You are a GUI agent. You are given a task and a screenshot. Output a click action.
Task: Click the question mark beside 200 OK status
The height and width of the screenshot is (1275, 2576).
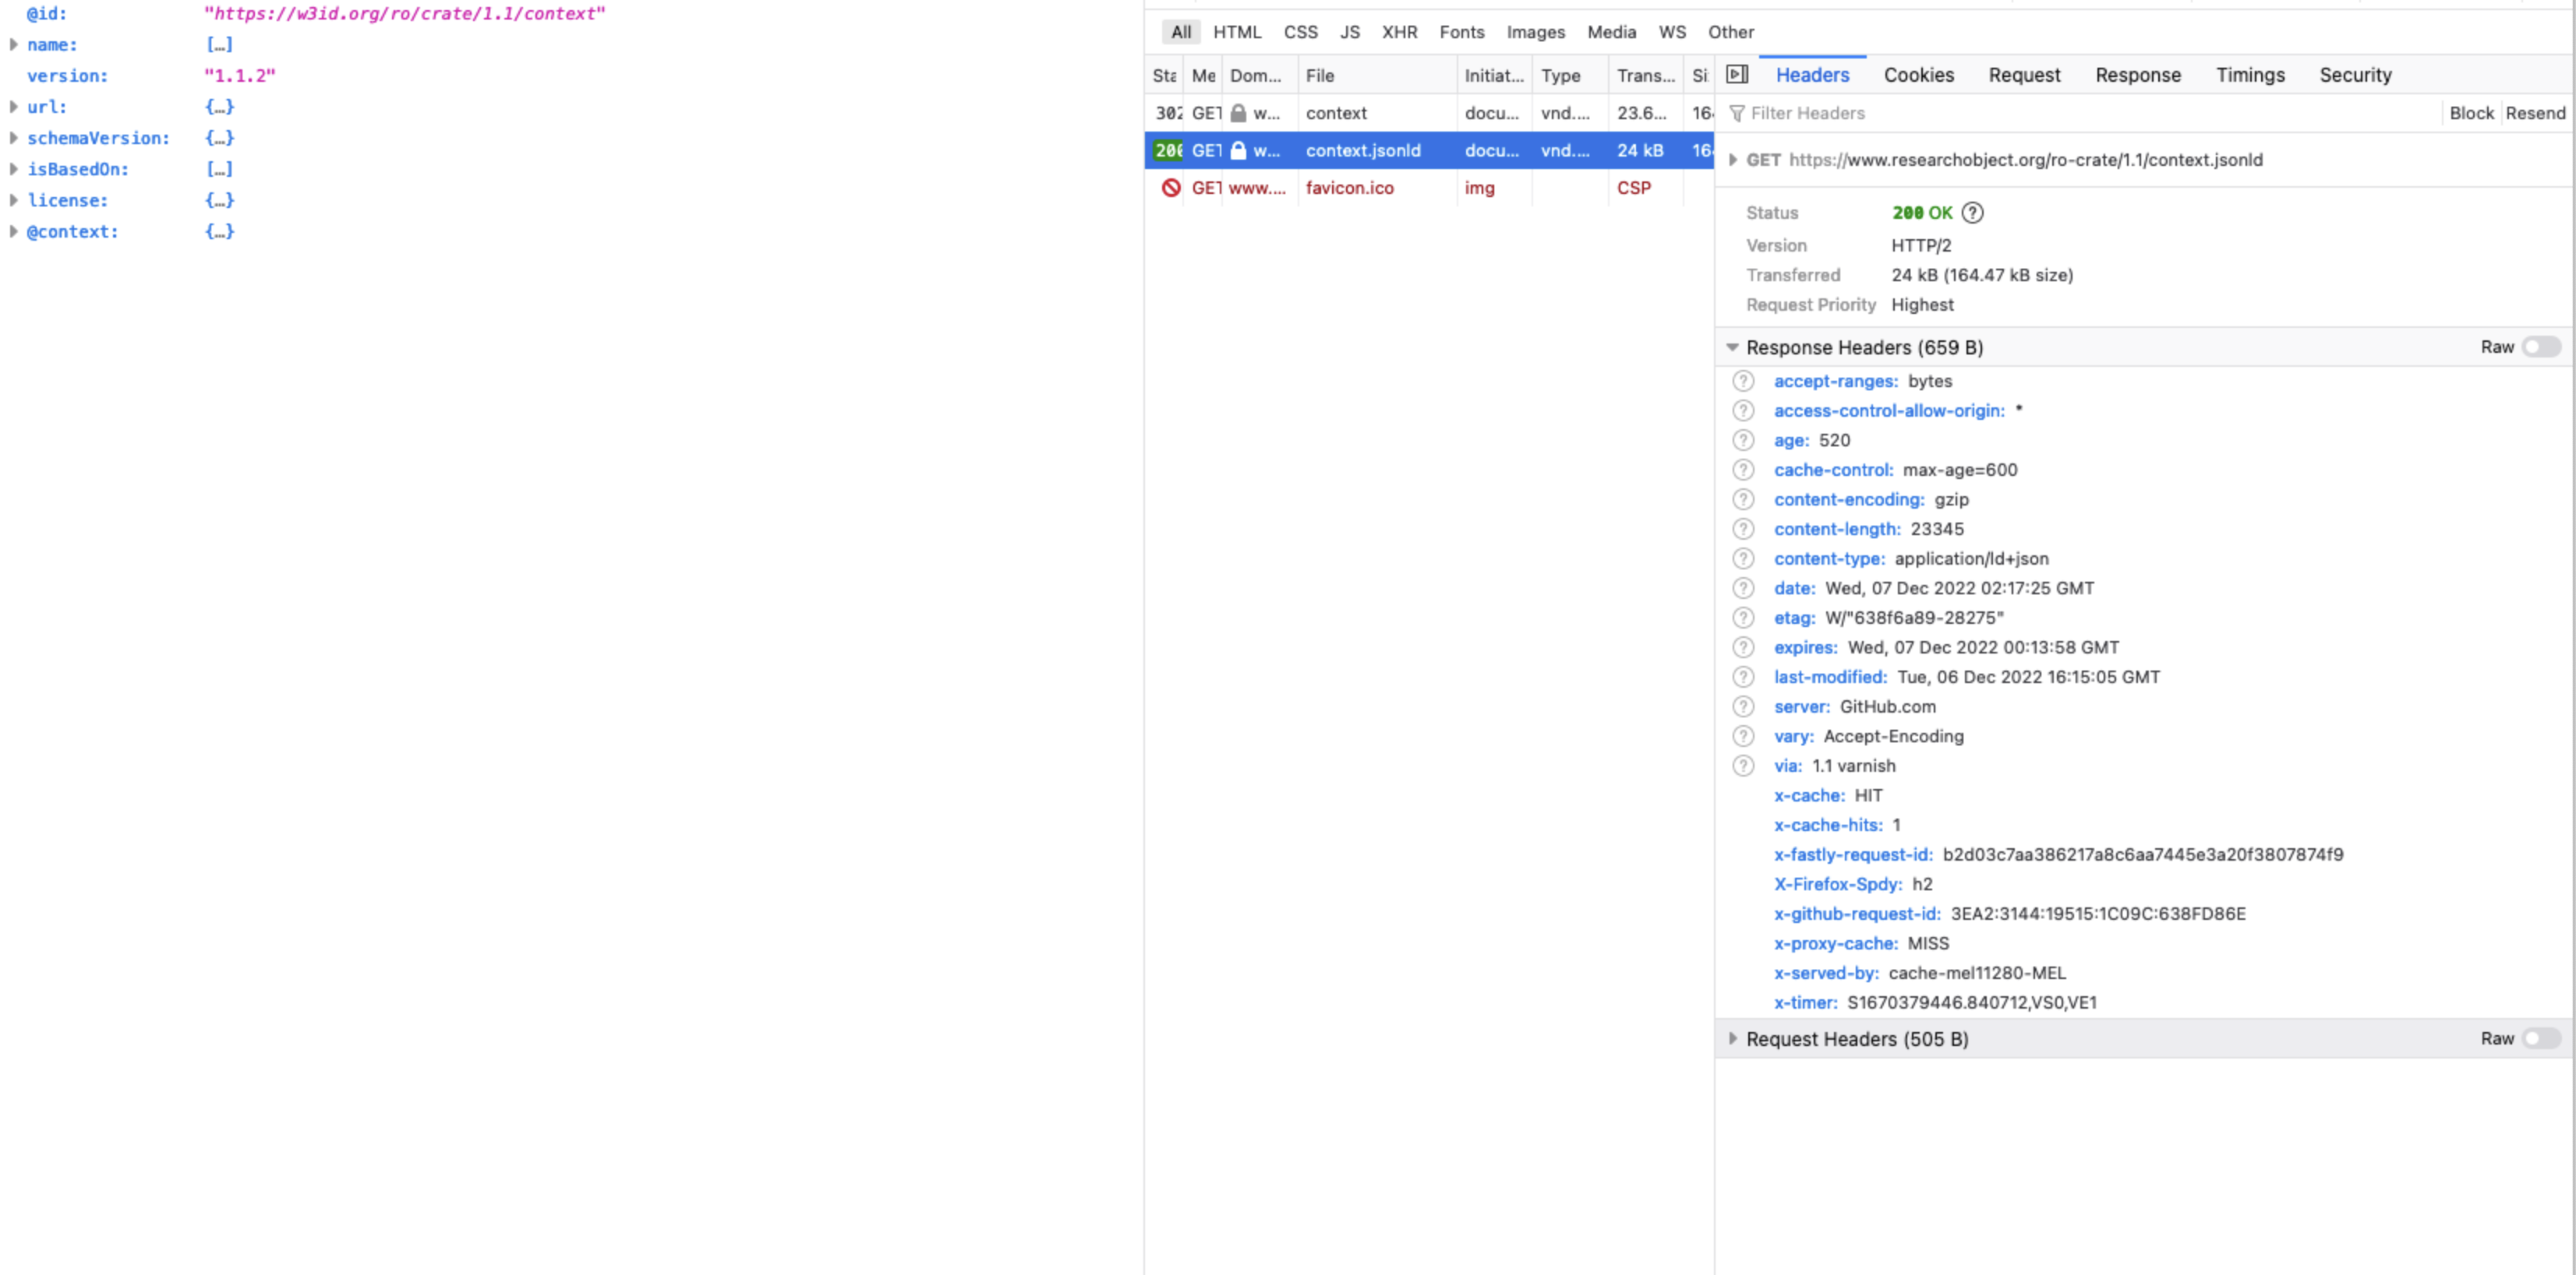[x=1973, y=212]
